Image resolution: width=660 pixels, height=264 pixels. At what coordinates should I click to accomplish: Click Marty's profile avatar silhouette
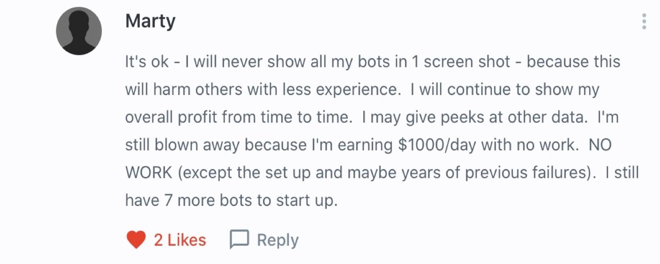click(x=79, y=31)
